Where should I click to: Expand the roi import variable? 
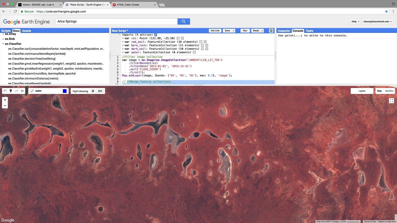coord(123,38)
